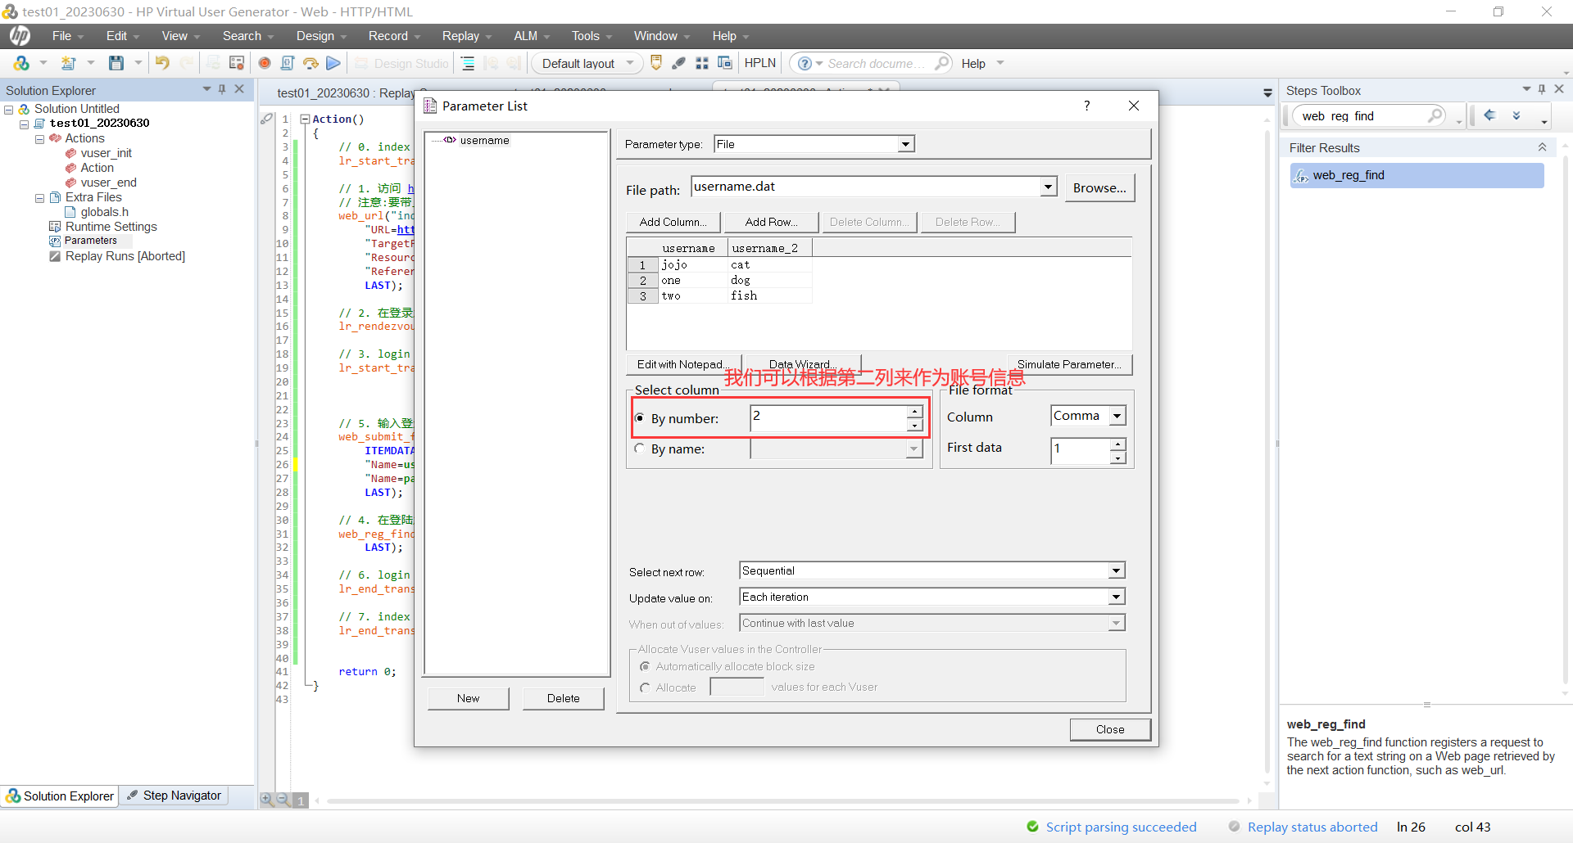Click the Add Row... button

(x=771, y=222)
